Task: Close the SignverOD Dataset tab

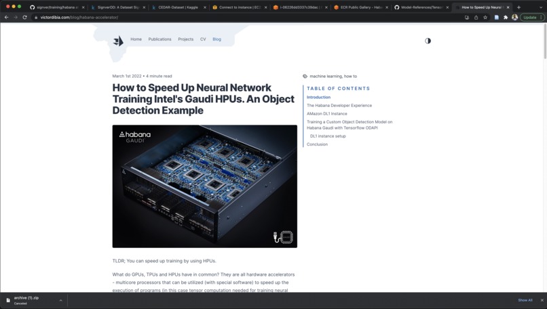Action: [144, 7]
